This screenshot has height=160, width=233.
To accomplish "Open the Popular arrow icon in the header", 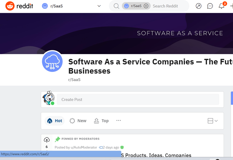I will [198, 6].
